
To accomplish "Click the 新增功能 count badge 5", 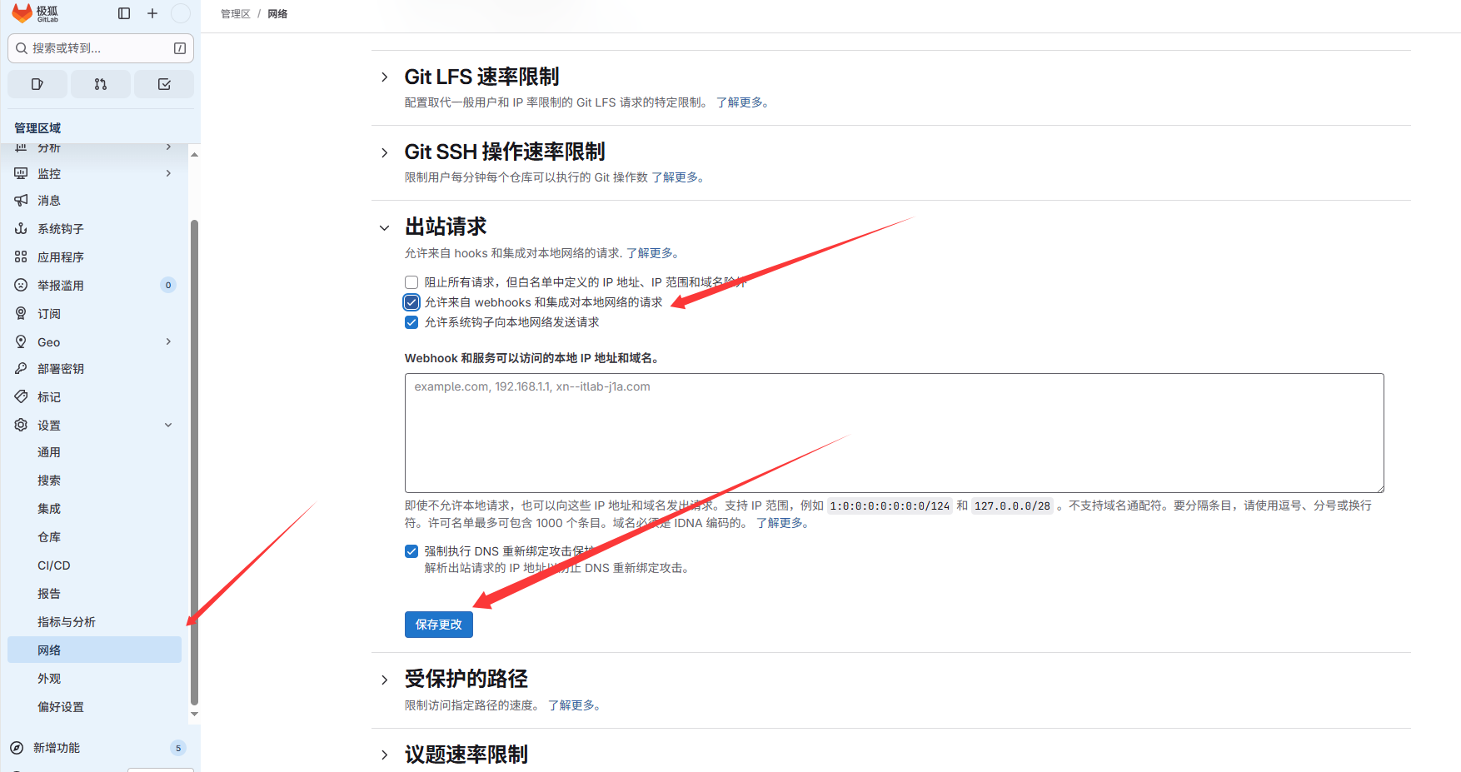I will (178, 748).
